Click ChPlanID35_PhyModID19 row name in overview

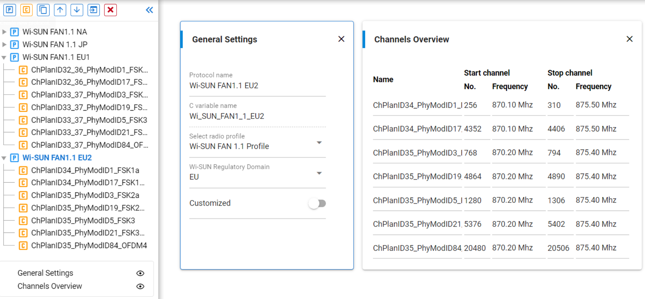[417, 176]
